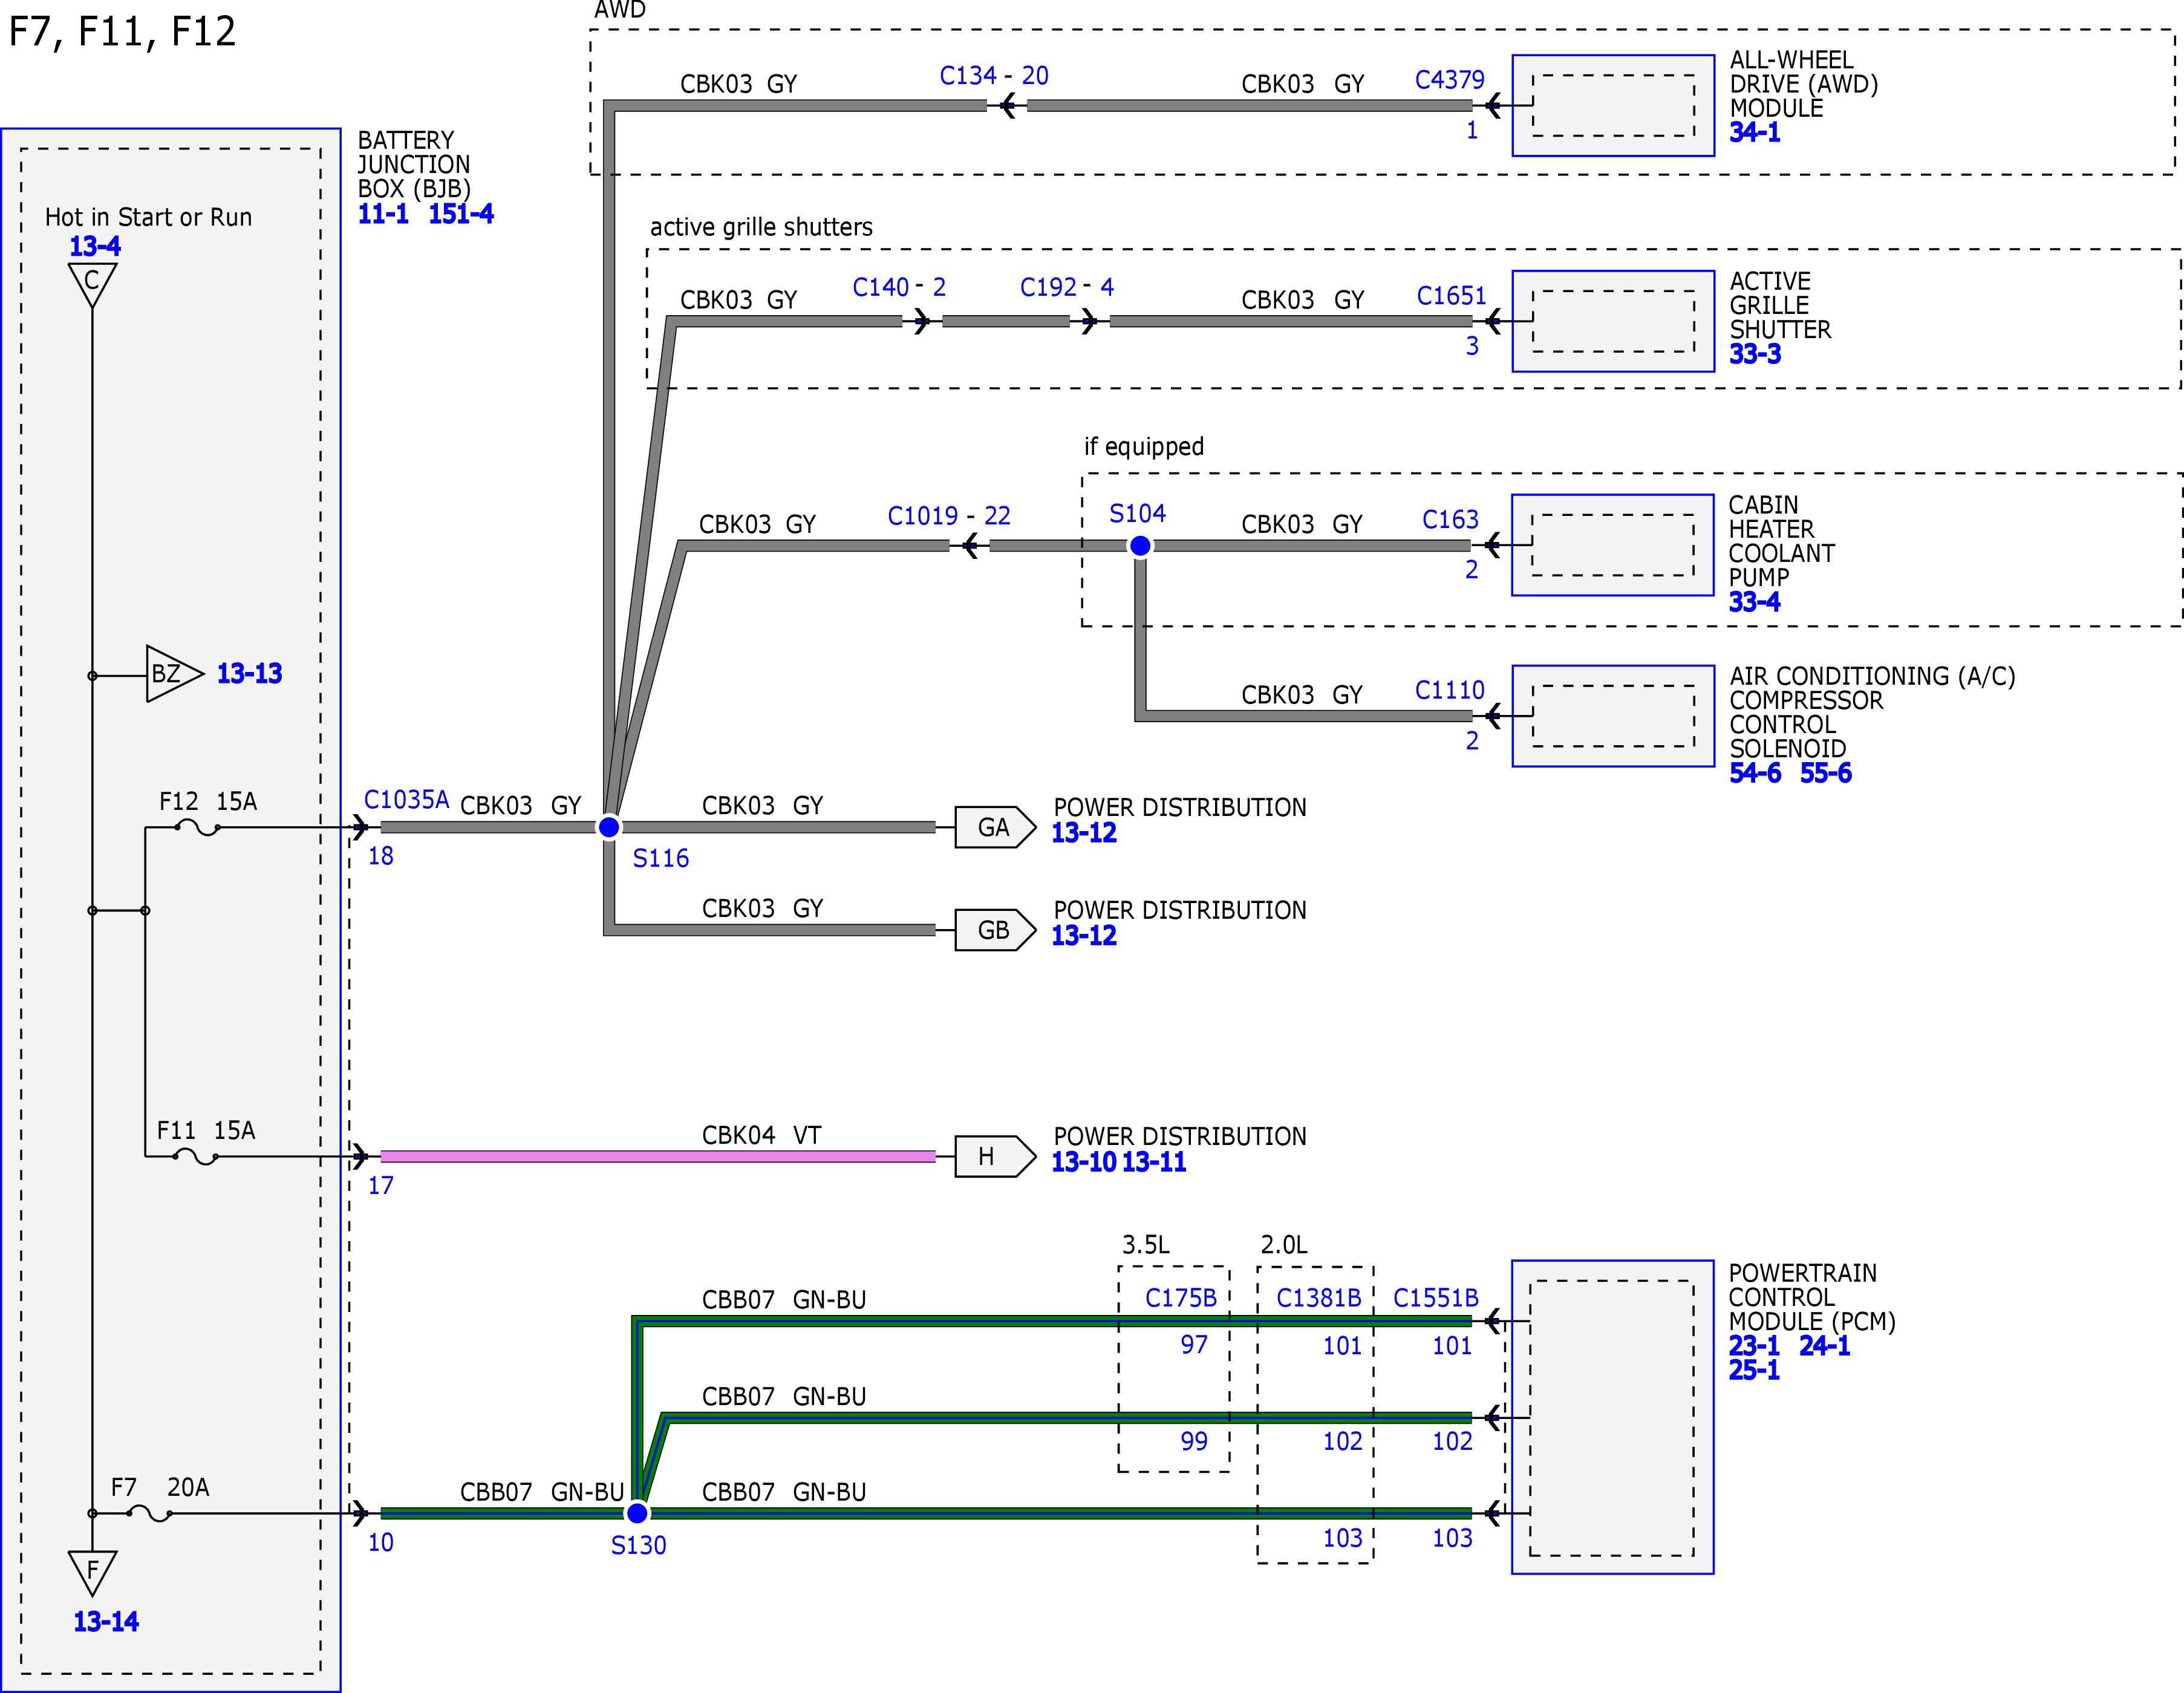The width and height of the screenshot is (2184, 1693).
Task: Open PCM page link 25-1
Action: 1754,1370
